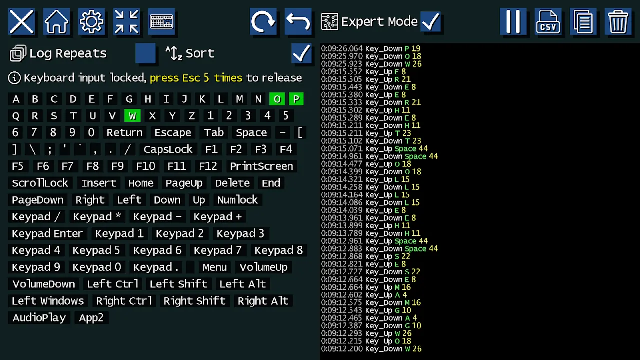Image resolution: width=640 pixels, height=360 pixels.
Task: Toggle the Expert Mode checkbox
Action: tap(430, 22)
